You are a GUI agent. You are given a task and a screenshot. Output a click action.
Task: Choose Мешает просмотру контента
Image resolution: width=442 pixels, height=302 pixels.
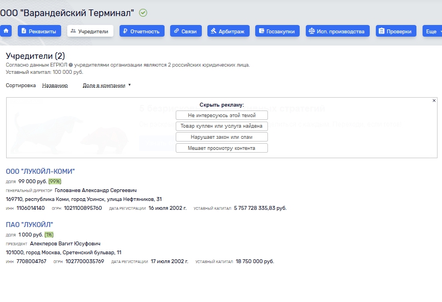coord(222,148)
